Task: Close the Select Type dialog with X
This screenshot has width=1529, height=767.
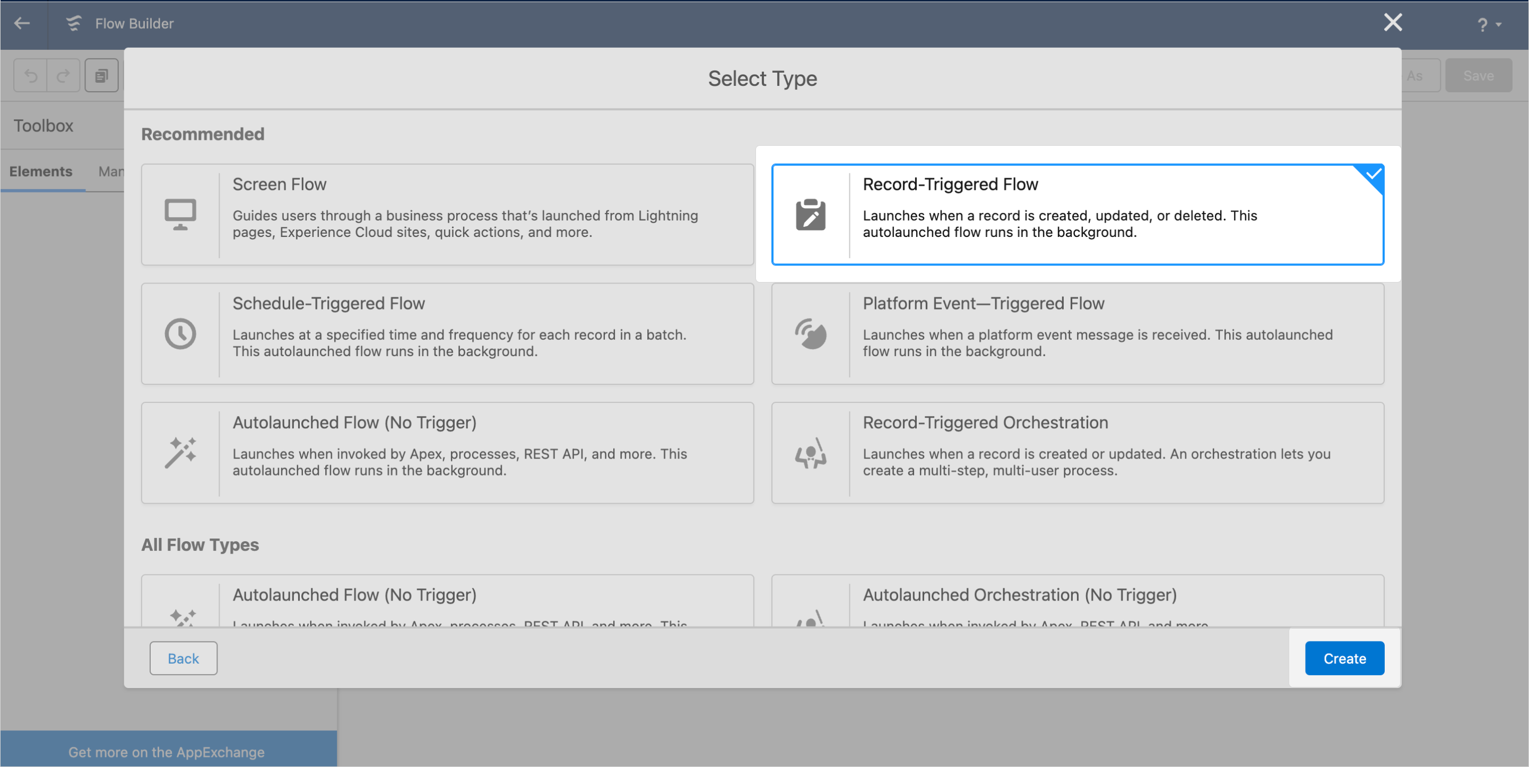Action: click(x=1393, y=23)
